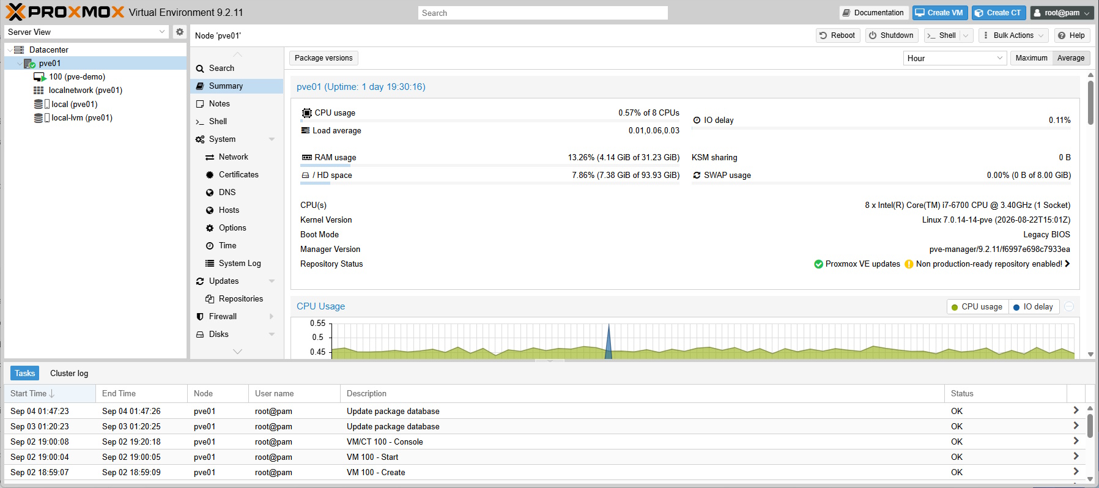The width and height of the screenshot is (1099, 488).
Task: Click the HD space progress bar
Action: [x=490, y=183]
